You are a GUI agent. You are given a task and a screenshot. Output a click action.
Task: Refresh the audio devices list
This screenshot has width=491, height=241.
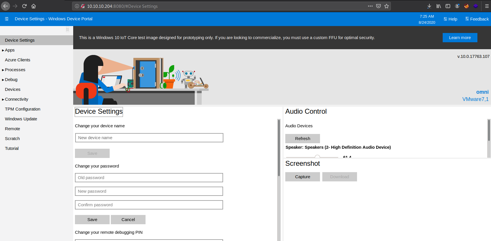[303, 139]
